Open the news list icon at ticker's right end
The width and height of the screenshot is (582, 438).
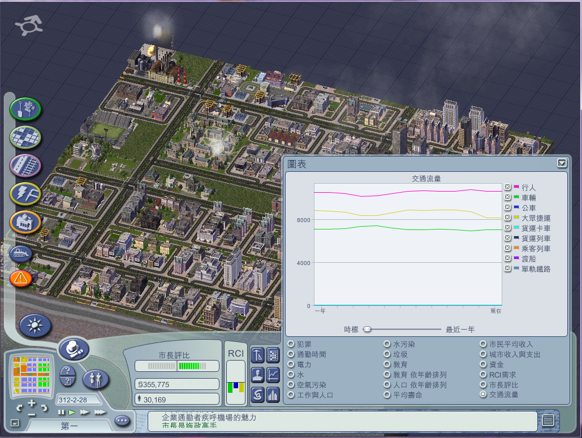click(x=548, y=420)
